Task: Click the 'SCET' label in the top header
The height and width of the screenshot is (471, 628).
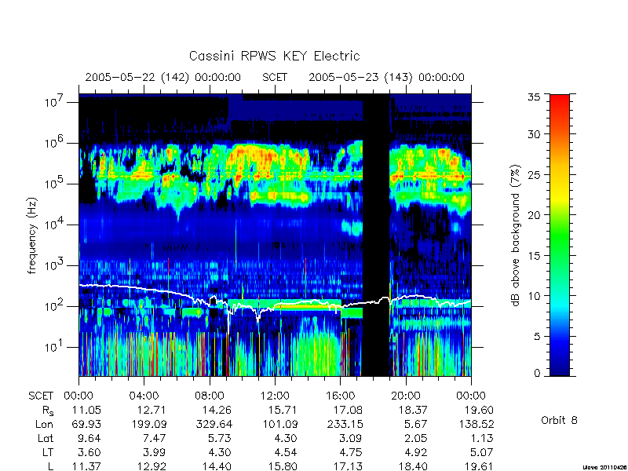Action: tap(275, 77)
